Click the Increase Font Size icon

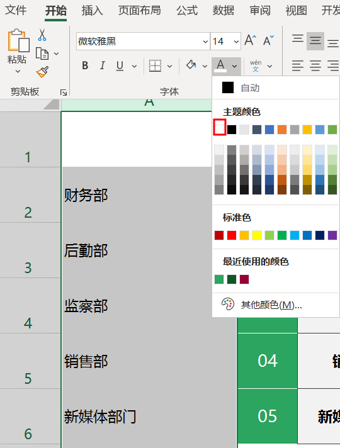click(250, 40)
